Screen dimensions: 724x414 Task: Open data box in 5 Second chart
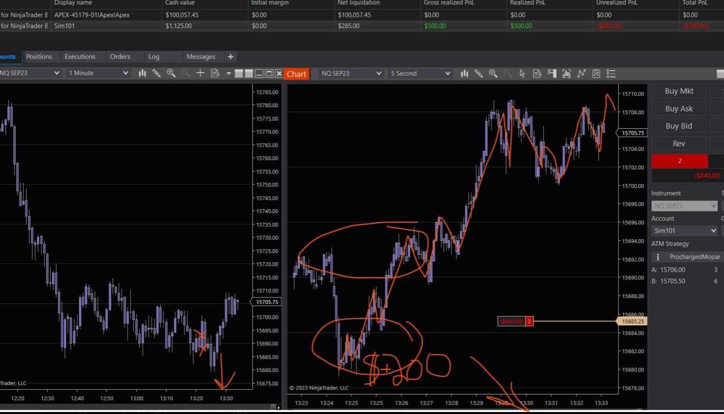[537, 74]
